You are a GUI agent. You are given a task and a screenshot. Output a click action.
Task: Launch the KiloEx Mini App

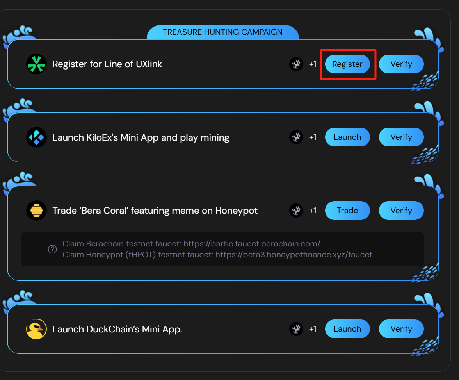click(347, 137)
